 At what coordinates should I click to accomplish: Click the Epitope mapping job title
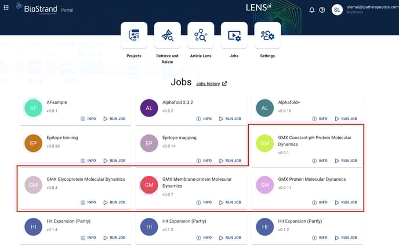pyautogui.click(x=179, y=137)
